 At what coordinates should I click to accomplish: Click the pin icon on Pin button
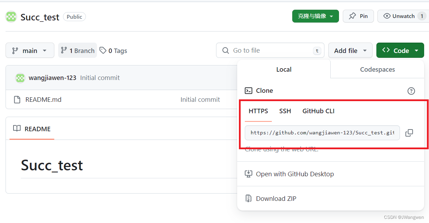tap(352, 16)
